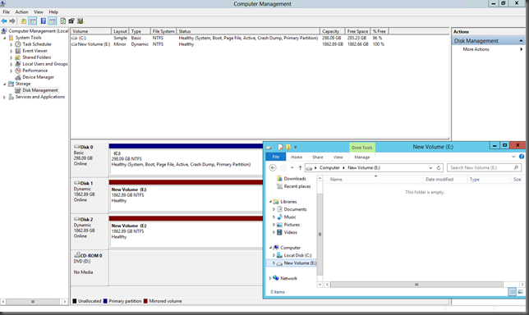Click the Back arrow in the Computer Management toolbar

pyautogui.click(x=4, y=21)
